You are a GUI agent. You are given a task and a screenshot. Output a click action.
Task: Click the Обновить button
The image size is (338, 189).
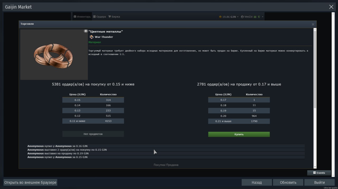click(288, 182)
